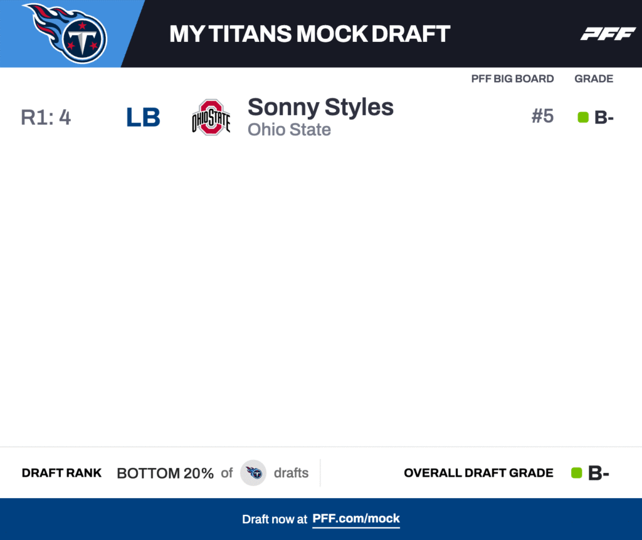
Task: Click green grade dot beside pick grade
Action: click(x=583, y=117)
